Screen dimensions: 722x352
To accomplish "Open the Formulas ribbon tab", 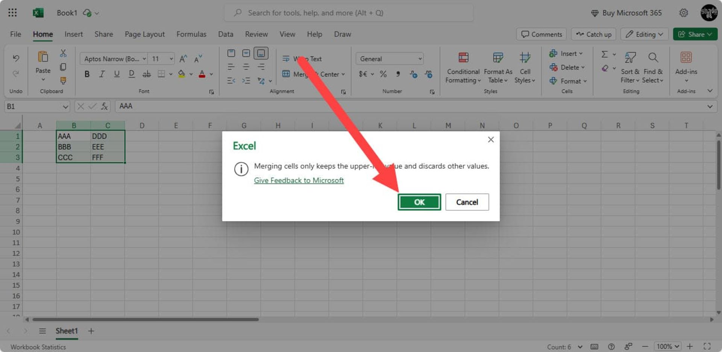I will [x=191, y=34].
